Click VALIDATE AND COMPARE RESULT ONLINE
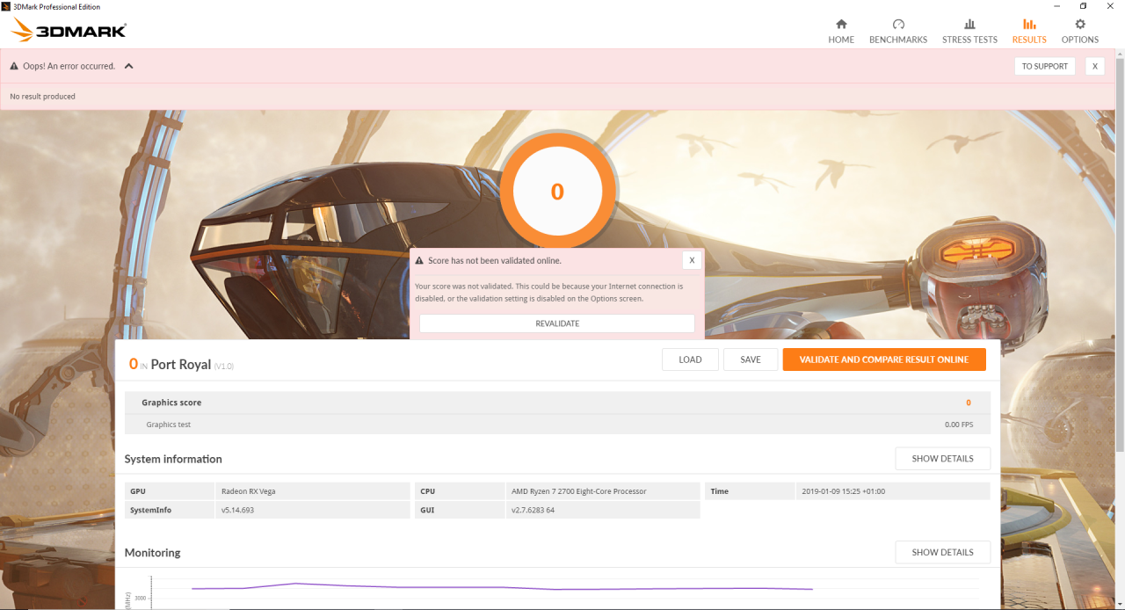The image size is (1125, 610). click(884, 359)
